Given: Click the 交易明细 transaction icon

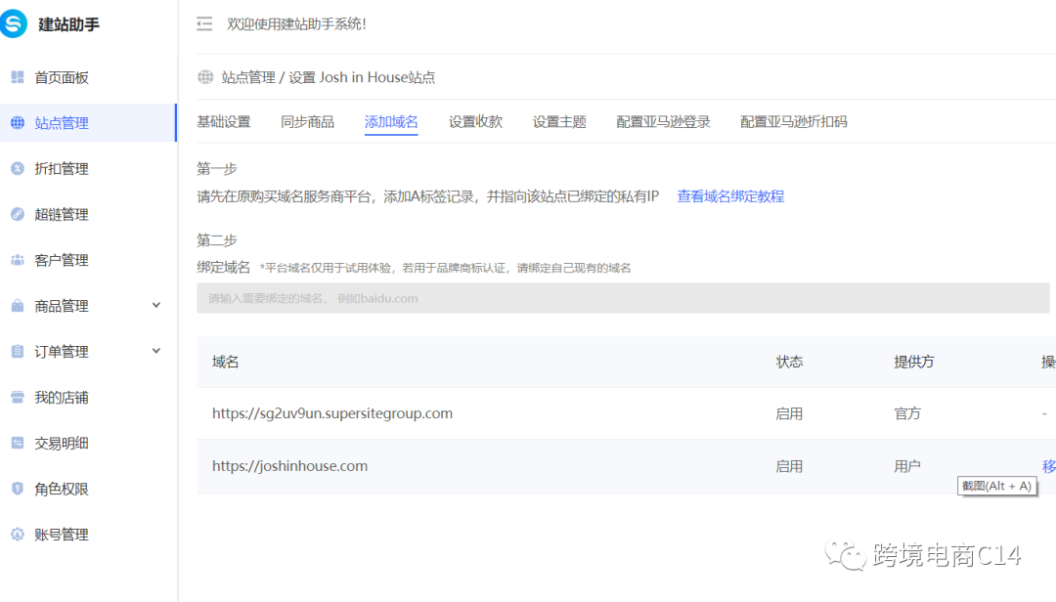Looking at the screenshot, I should point(18,443).
